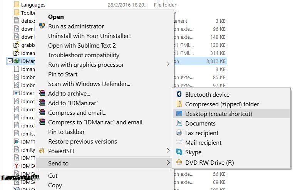Click Scan with Windows Defender...
300x190 pixels.
point(89,84)
